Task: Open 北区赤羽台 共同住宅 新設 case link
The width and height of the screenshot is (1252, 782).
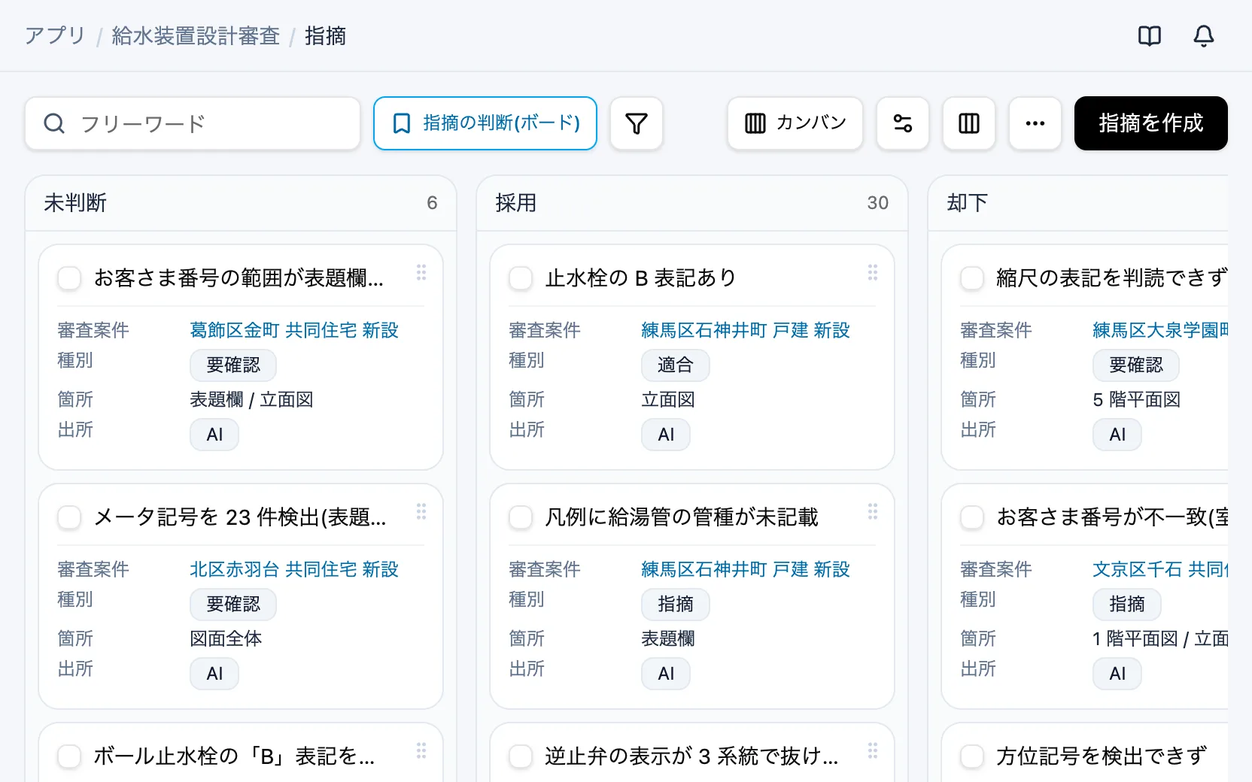Action: click(x=294, y=569)
